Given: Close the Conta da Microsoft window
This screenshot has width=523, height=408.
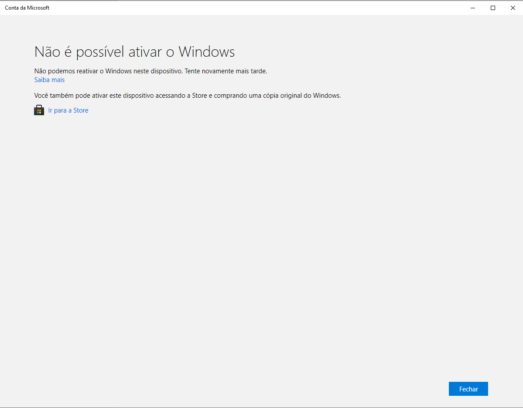Looking at the screenshot, I should point(513,8).
